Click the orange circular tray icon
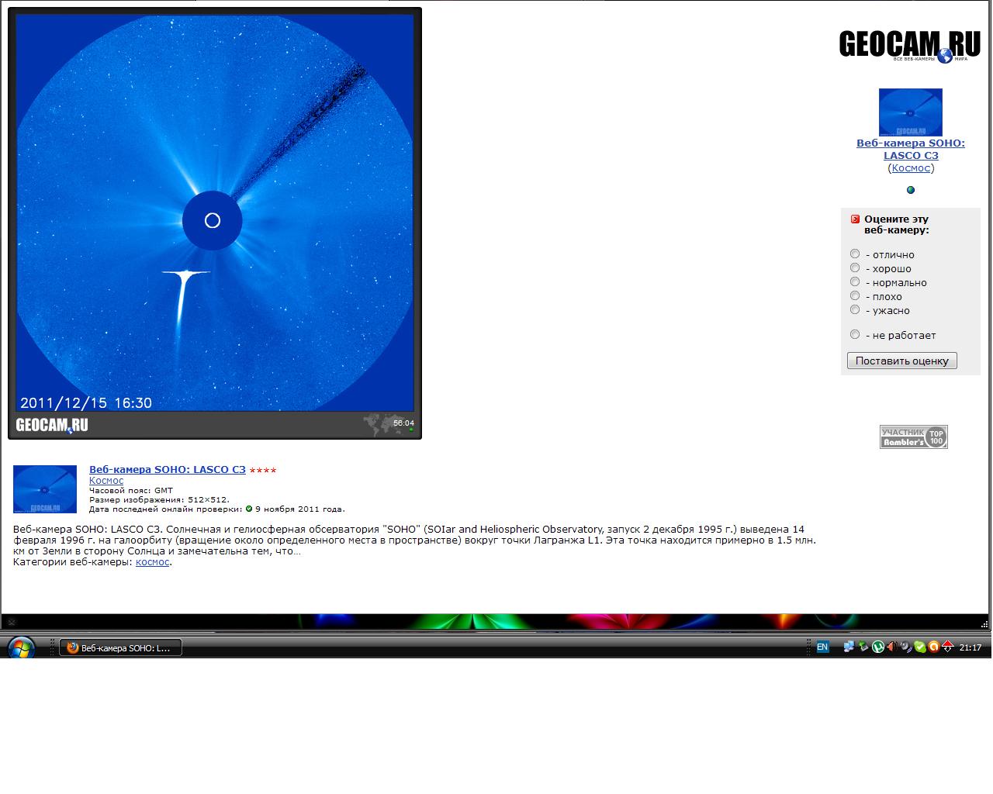993x794 pixels. pyautogui.click(x=934, y=647)
